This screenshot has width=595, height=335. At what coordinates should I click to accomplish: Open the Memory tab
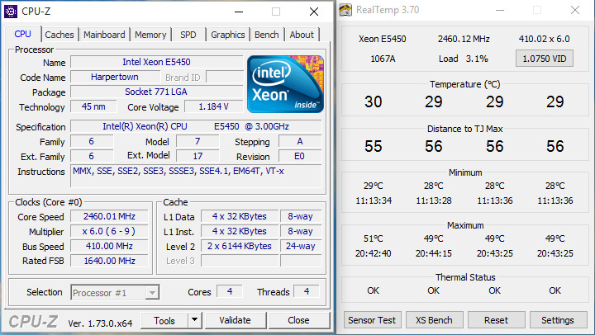pyautogui.click(x=150, y=35)
